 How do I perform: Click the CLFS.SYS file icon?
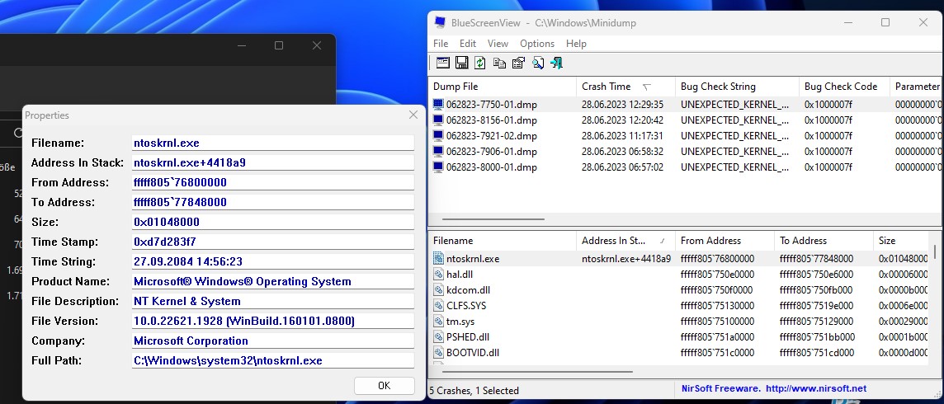pyautogui.click(x=438, y=305)
